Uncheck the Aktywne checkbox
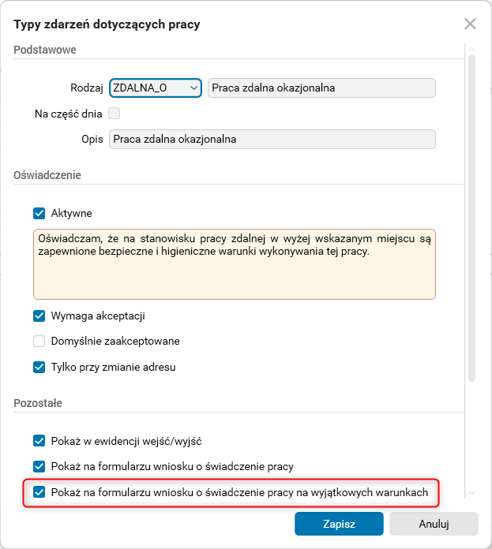Viewport: 492px width, 549px height. pyautogui.click(x=39, y=213)
